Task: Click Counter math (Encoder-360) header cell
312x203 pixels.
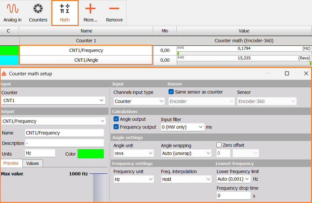Action: pyautogui.click(x=244, y=41)
